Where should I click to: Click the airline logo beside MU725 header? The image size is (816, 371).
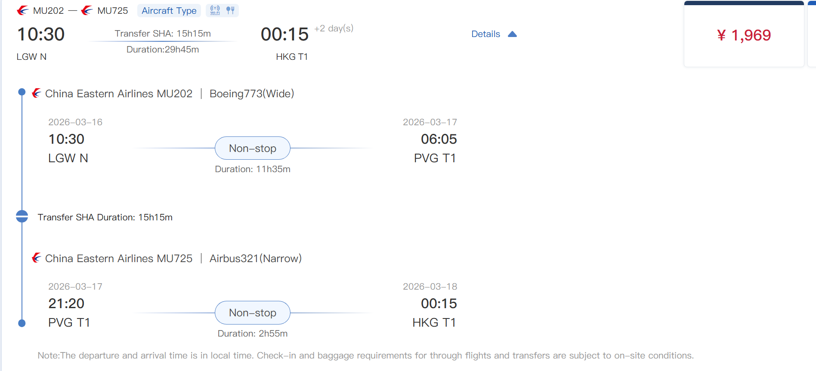[87, 10]
